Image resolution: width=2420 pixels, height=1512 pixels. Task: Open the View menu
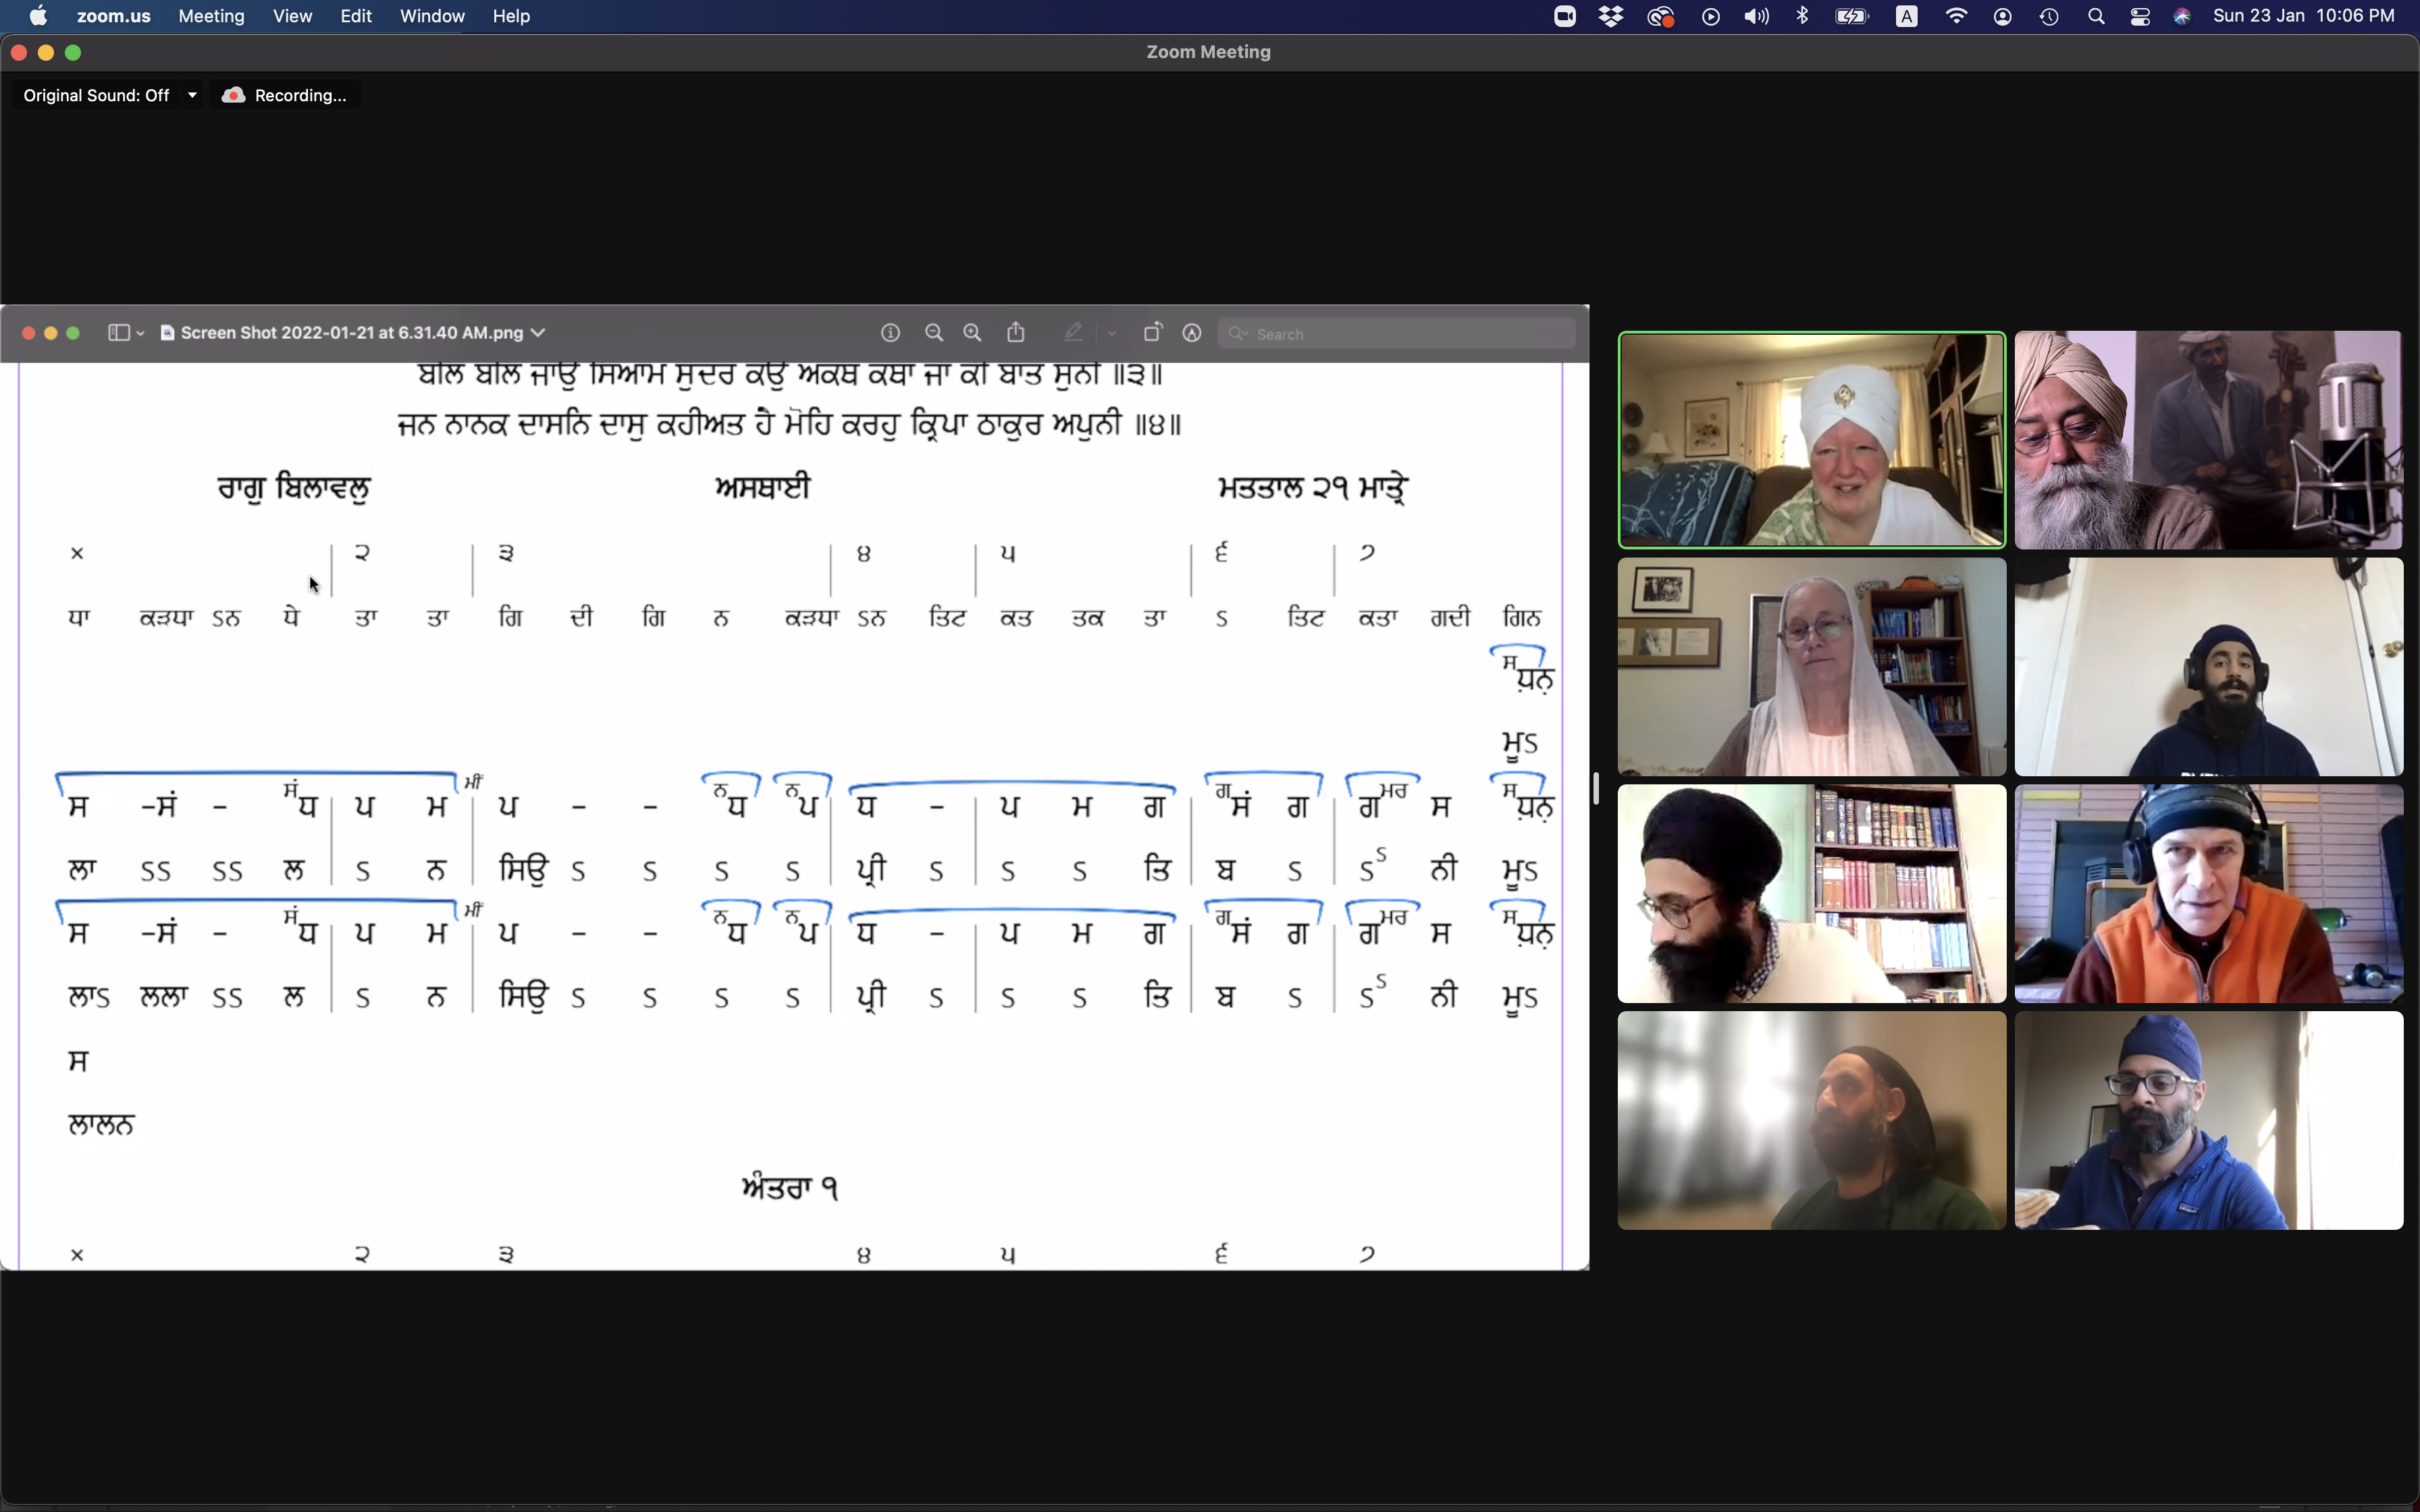[x=292, y=16]
